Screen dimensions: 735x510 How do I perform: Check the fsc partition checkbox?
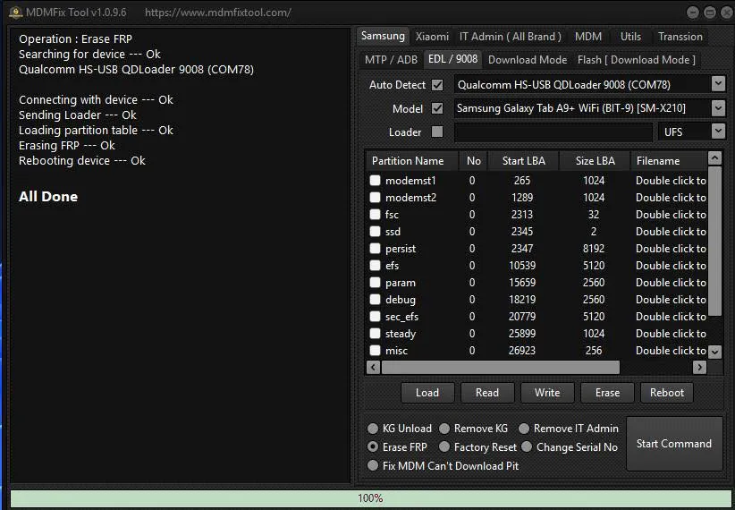point(375,215)
